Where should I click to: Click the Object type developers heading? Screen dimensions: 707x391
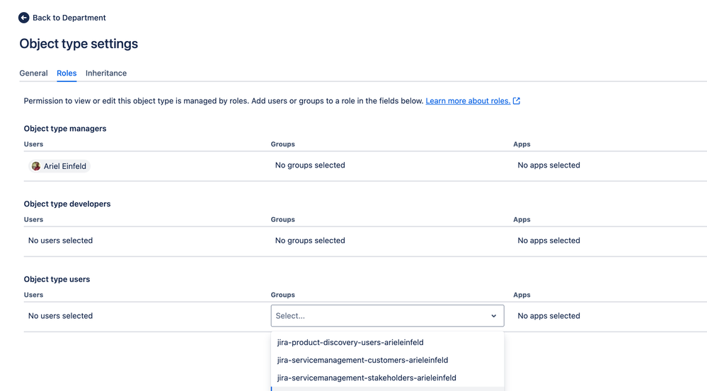[67, 204]
